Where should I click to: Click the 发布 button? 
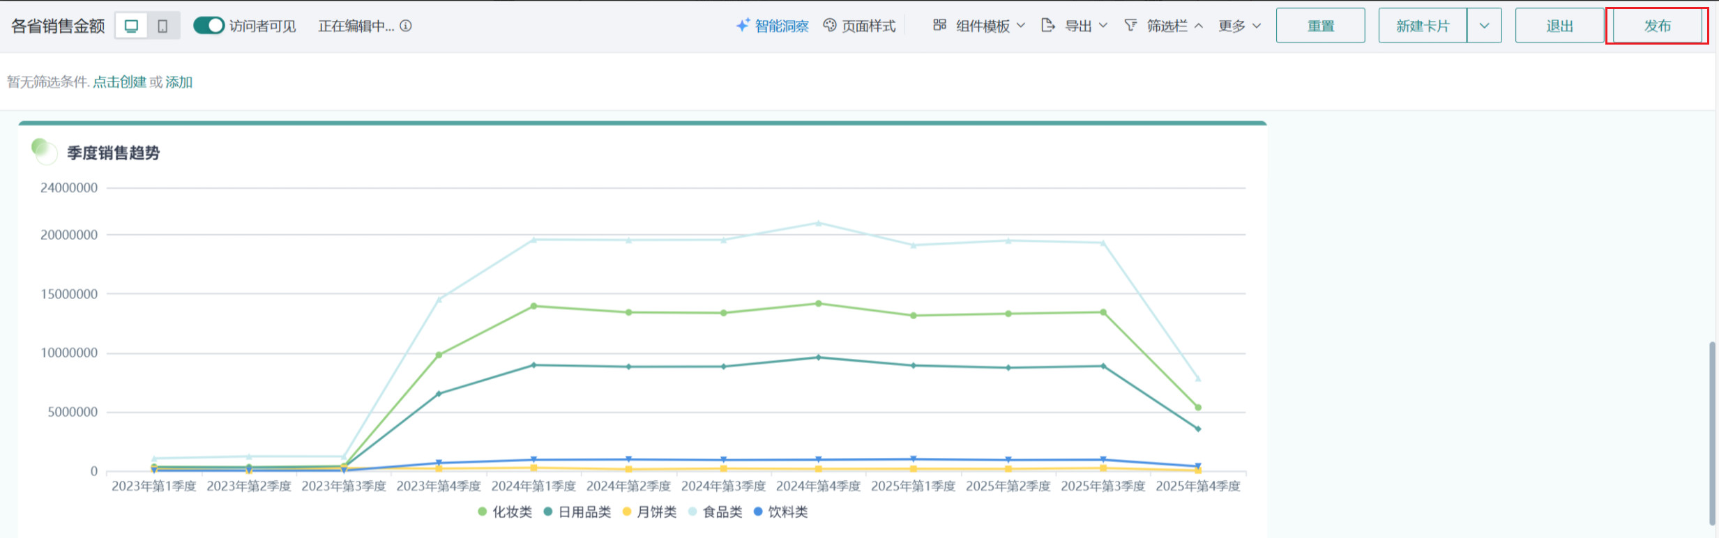[1657, 26]
